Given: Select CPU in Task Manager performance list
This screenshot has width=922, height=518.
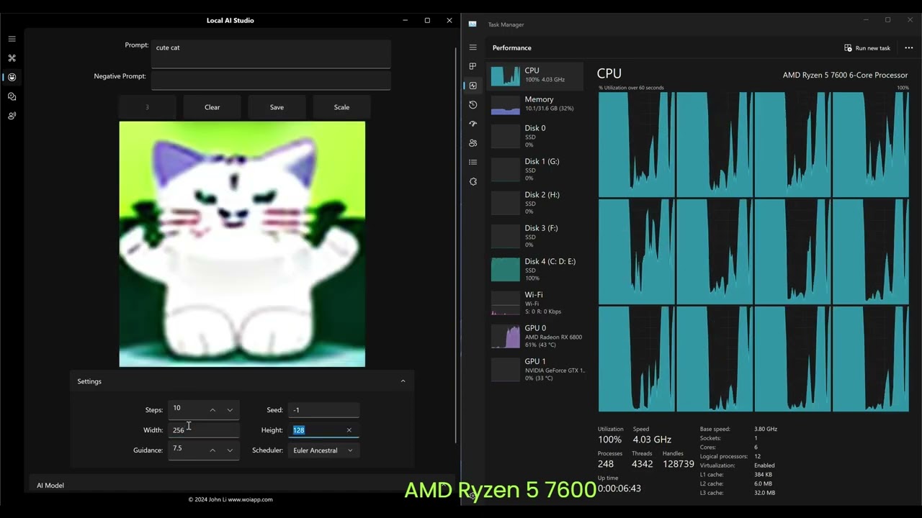Looking at the screenshot, I should [x=536, y=76].
